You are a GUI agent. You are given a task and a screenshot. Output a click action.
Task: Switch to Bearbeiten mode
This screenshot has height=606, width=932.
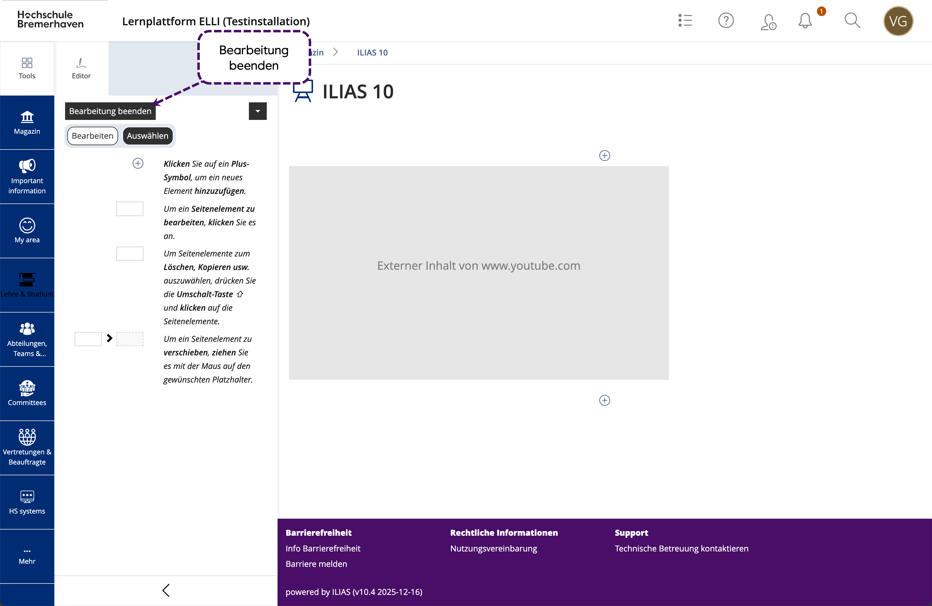93,136
